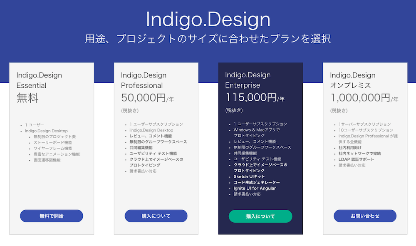Click the subtitle 用途、プロジェクトのサイズに合わせたプランを選択

click(x=208, y=39)
